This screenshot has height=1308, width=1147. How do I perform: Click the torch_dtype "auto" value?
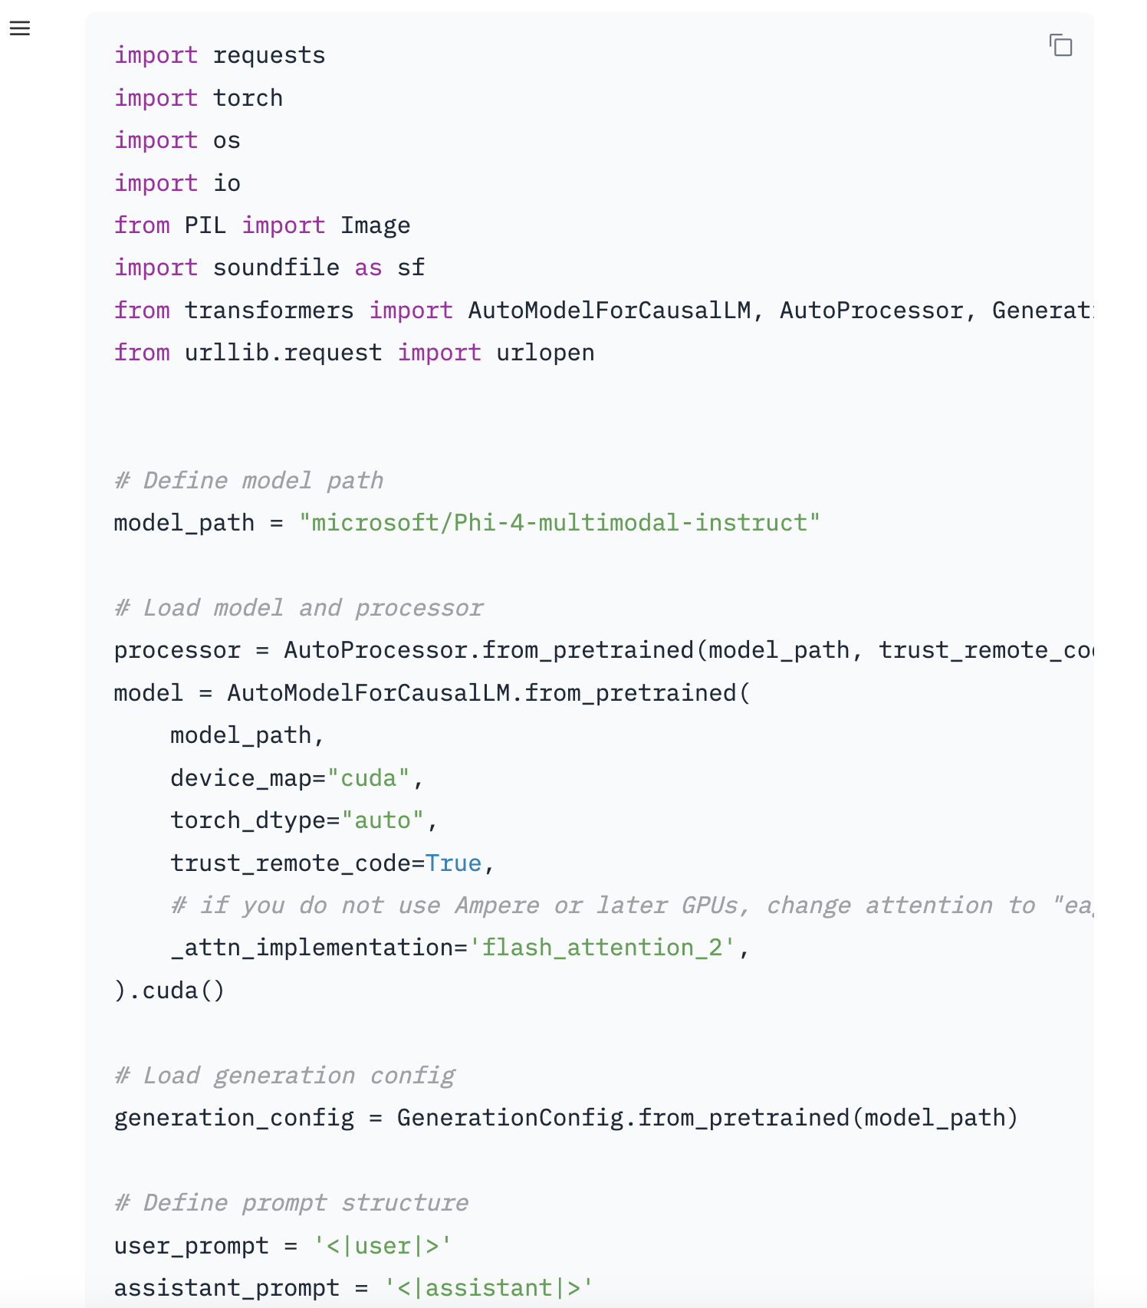382,820
